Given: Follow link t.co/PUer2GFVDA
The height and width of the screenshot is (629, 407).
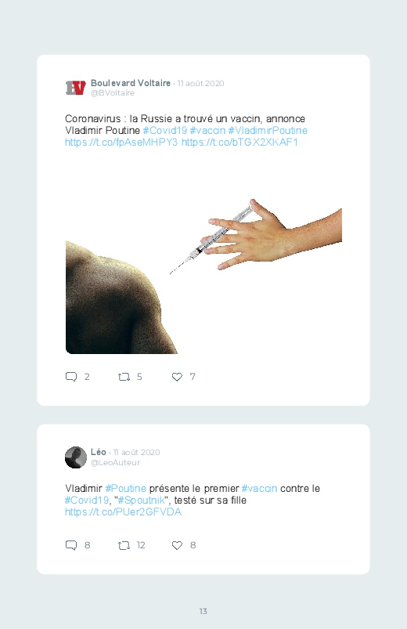Looking at the screenshot, I should (123, 512).
